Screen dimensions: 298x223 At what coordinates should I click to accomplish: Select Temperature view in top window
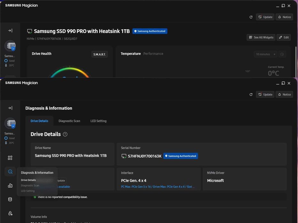[x=131, y=54]
